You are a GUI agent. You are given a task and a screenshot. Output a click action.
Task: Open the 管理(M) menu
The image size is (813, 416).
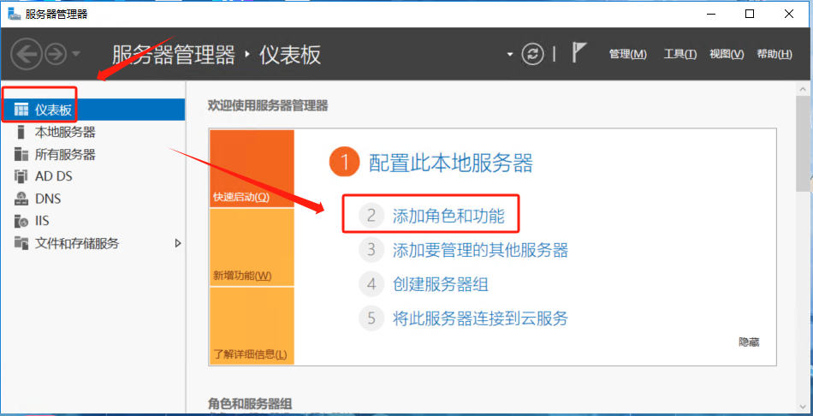click(x=628, y=54)
